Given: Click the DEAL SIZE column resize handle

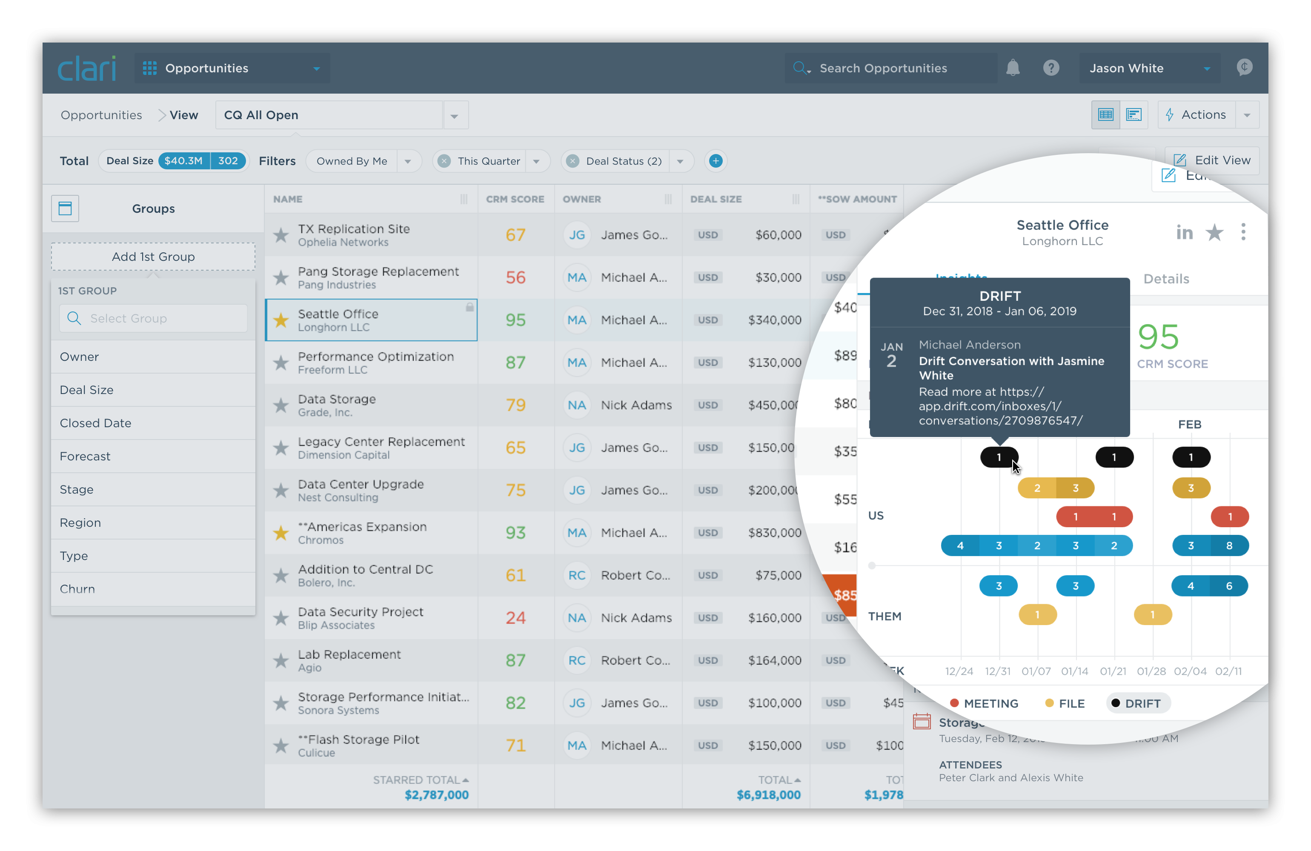Looking at the screenshot, I should pyautogui.click(x=796, y=200).
